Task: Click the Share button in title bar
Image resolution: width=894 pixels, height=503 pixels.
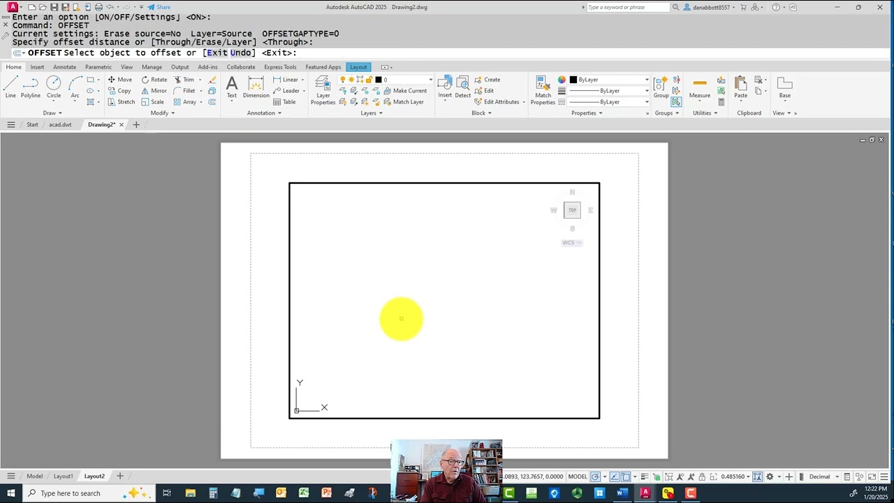Action: point(159,7)
